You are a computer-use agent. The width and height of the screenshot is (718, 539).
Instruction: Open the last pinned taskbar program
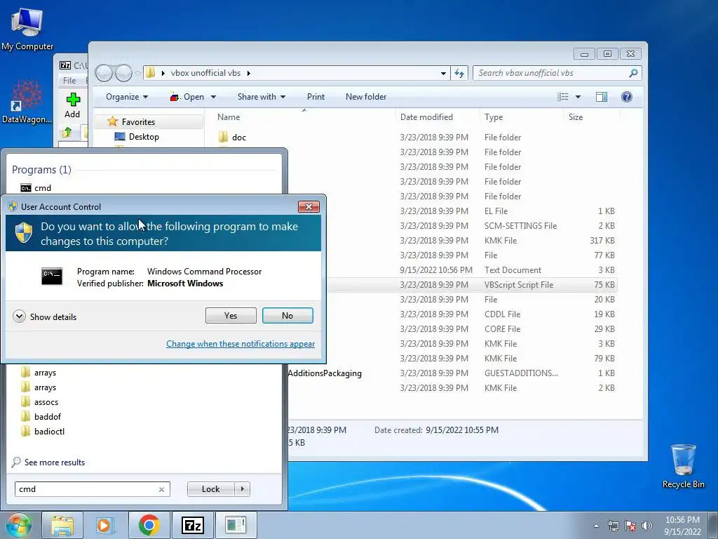[236, 525]
